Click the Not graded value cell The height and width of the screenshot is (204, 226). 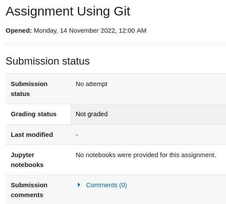[x=148, y=114]
